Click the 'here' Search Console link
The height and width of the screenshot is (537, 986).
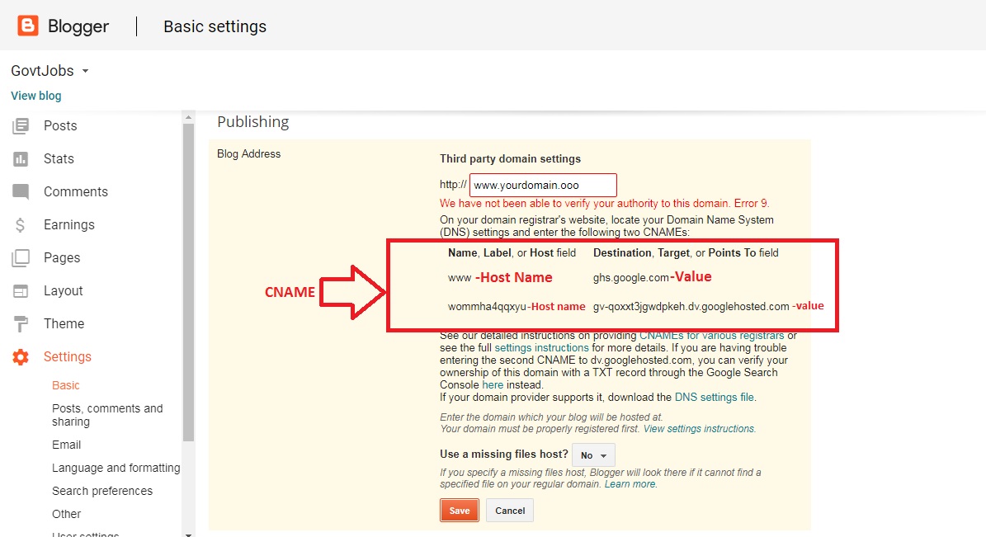(x=493, y=385)
